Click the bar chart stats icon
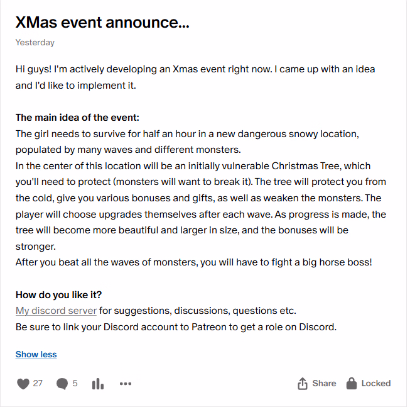410x407 pixels. tap(98, 384)
